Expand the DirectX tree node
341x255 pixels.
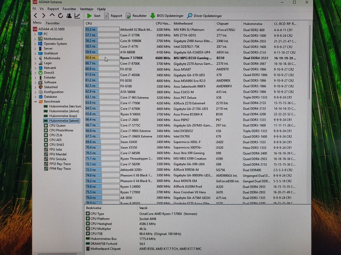[x=35, y=73]
